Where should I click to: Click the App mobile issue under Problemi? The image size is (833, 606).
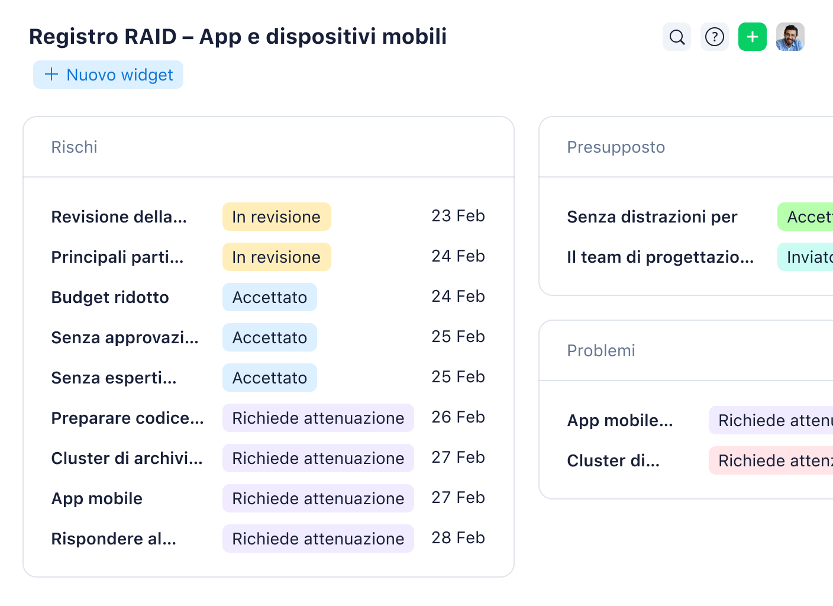[x=620, y=421]
